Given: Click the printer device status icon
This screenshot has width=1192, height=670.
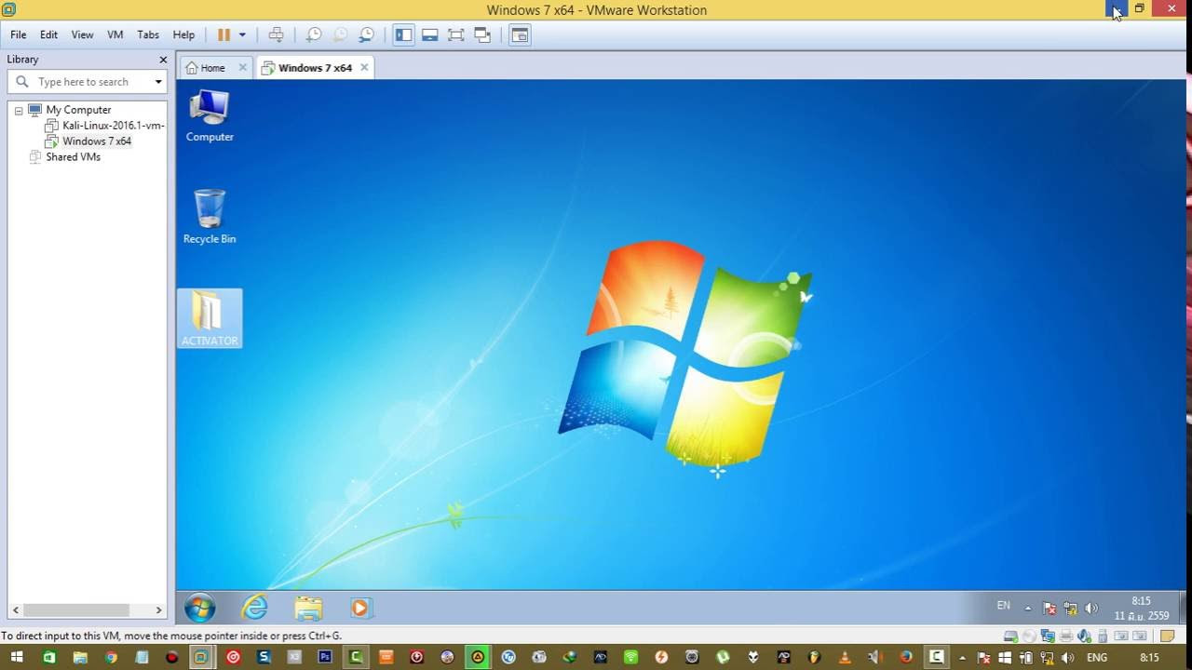Looking at the screenshot, I should (x=1066, y=636).
